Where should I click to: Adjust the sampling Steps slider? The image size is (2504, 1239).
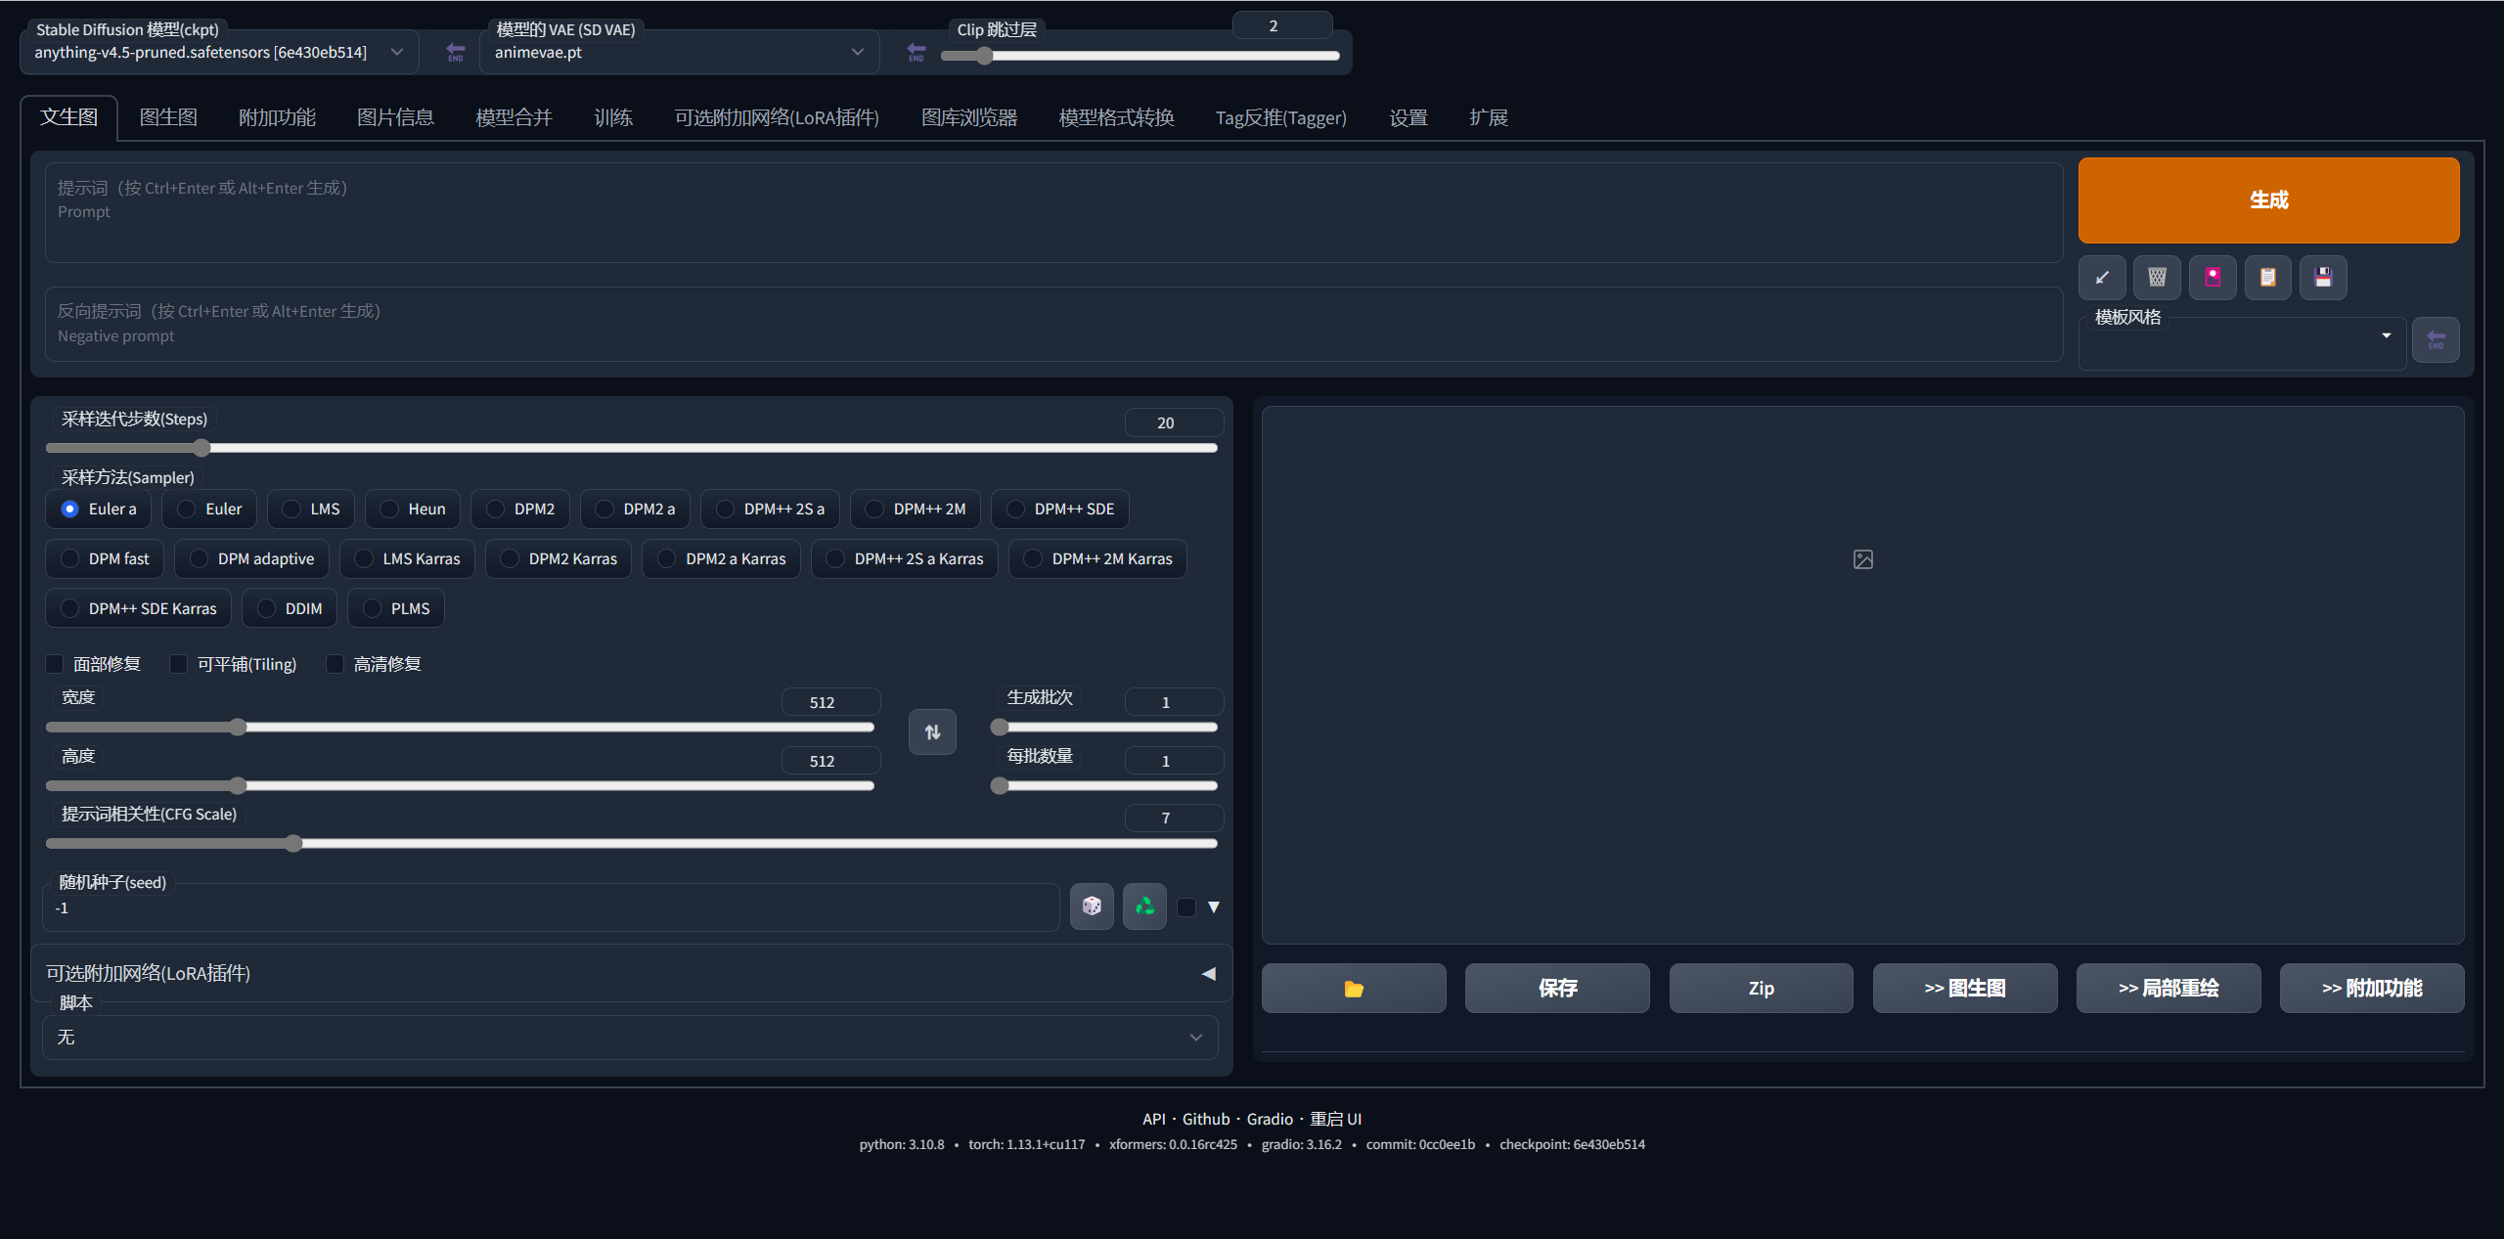(x=632, y=449)
